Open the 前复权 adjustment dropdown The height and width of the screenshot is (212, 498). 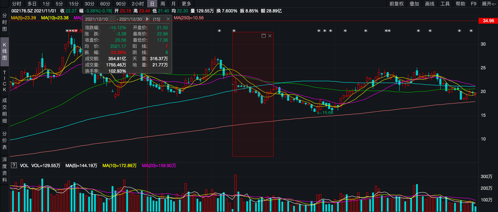pyautogui.click(x=397, y=4)
